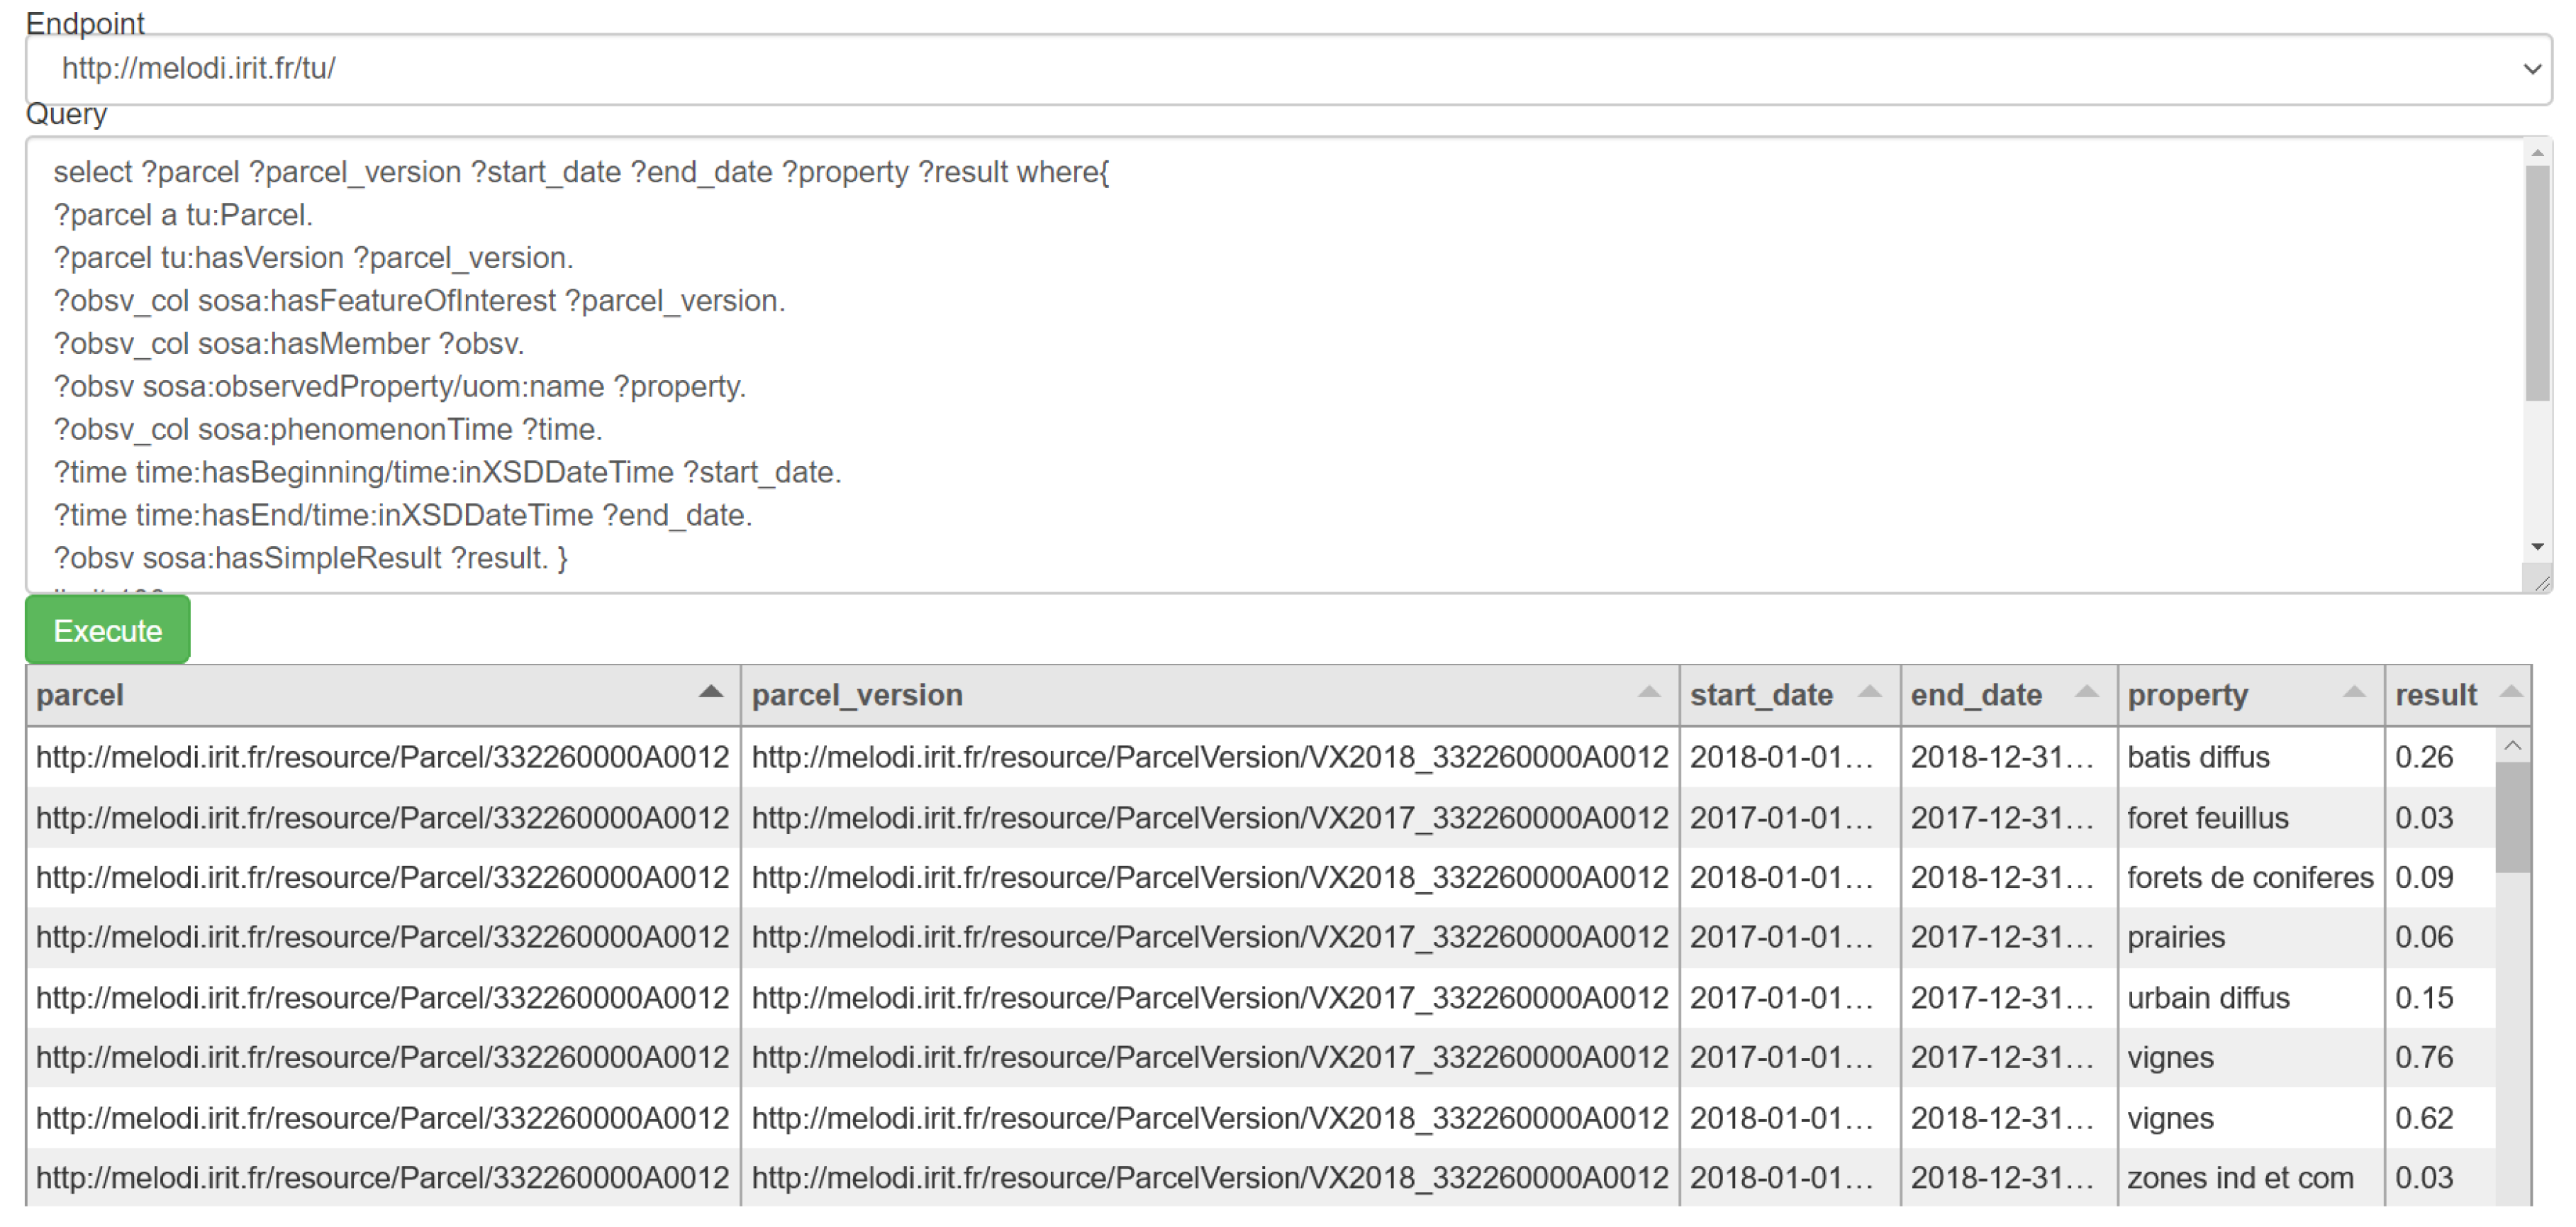The width and height of the screenshot is (2576, 1227).
Task: Click query box scroll-down arrow
Action: [x=2536, y=547]
